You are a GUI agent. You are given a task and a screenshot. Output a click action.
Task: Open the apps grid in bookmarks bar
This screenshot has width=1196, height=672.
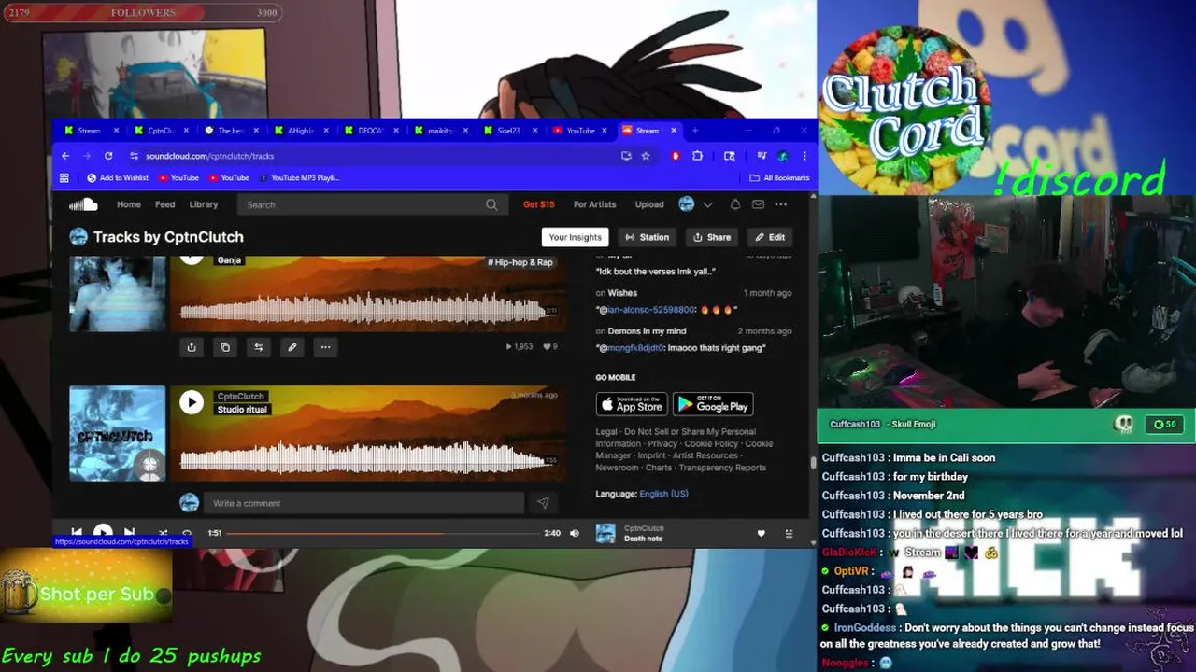point(64,177)
